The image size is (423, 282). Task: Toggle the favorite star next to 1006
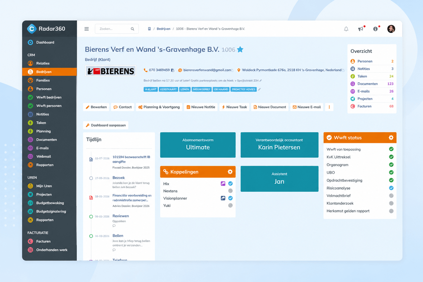pos(240,50)
